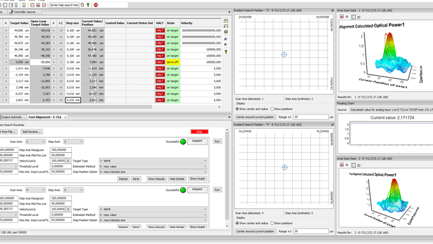The image size is (433, 244).
Task: Click the help search input field
Action: (64, 5)
